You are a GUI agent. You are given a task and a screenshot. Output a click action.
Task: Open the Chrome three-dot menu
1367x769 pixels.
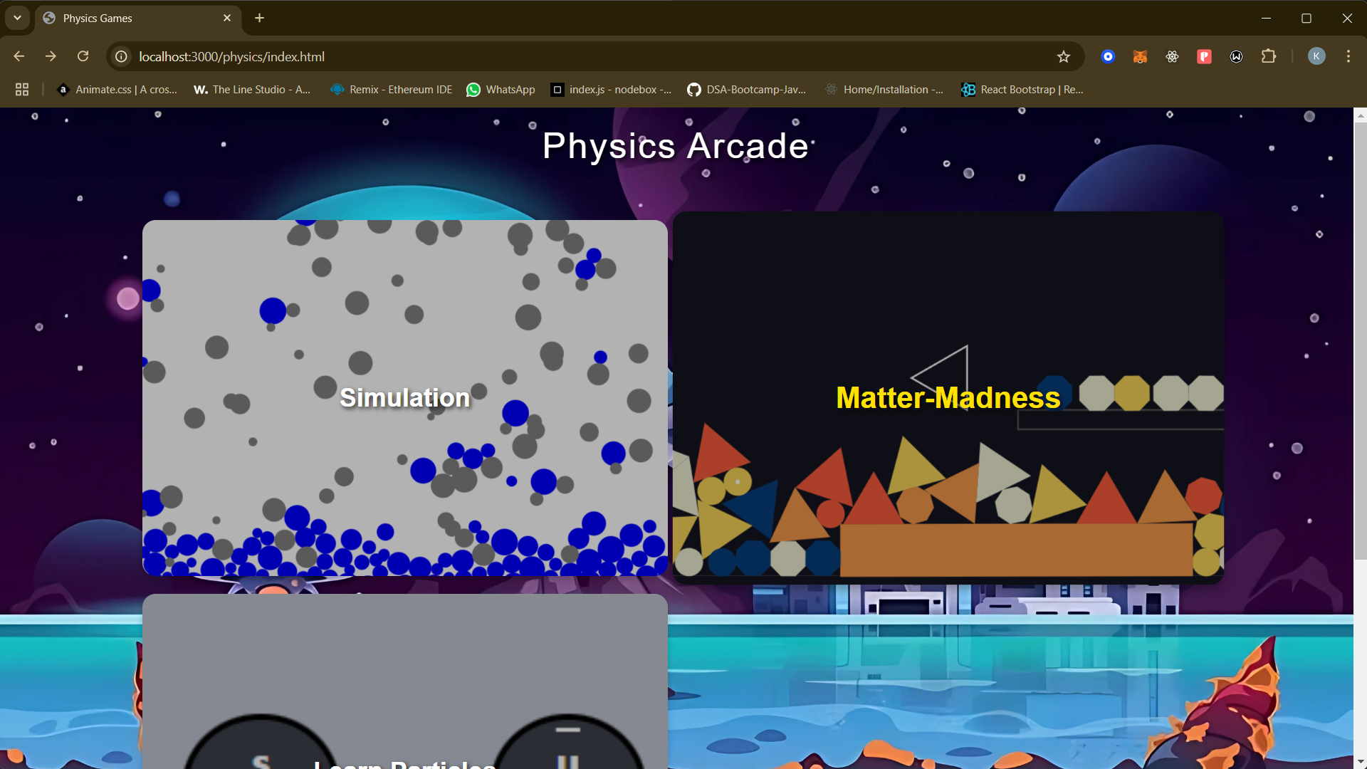pos(1348,56)
